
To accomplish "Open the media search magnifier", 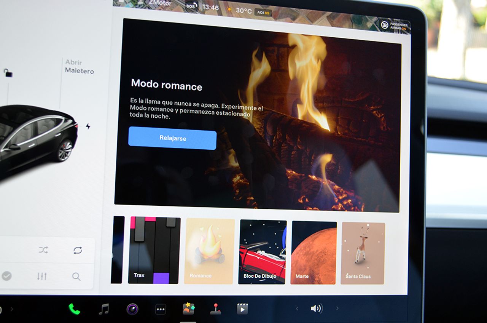I will pyautogui.click(x=76, y=277).
